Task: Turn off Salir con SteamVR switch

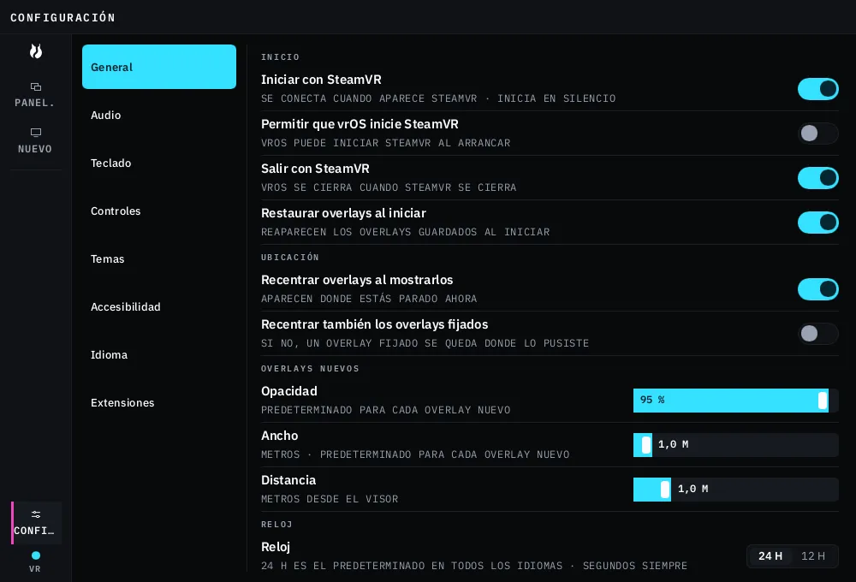Action: tap(817, 178)
